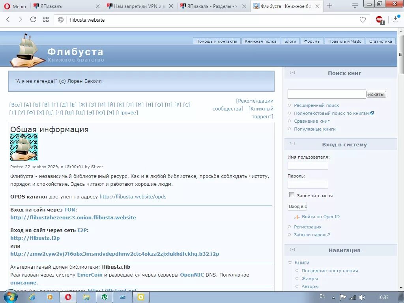Close the 'ЯПлакалъ - Разделы' tab
The image size is (404, 303).
[x=244, y=6]
